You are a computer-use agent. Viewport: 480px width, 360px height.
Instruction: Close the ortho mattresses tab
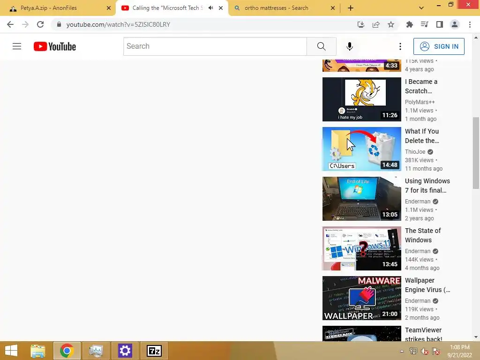click(x=333, y=8)
